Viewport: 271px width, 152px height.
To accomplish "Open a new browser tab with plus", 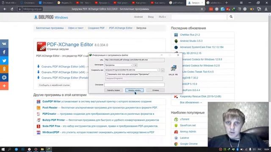I will [227, 3].
